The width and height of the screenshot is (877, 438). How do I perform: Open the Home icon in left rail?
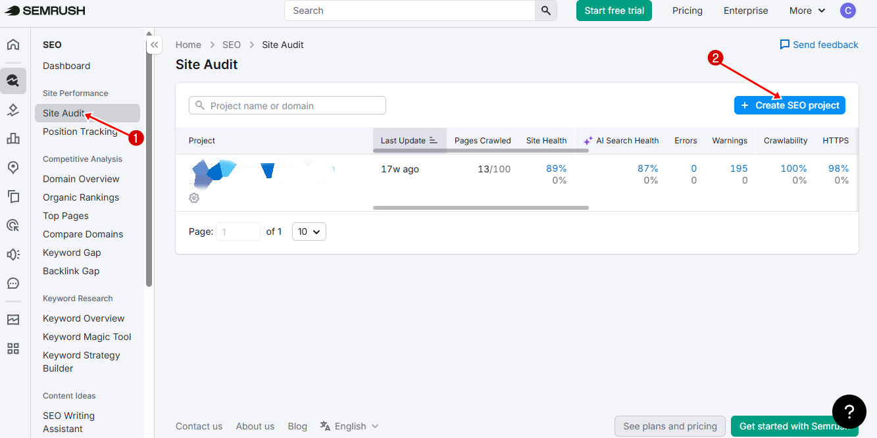click(13, 45)
